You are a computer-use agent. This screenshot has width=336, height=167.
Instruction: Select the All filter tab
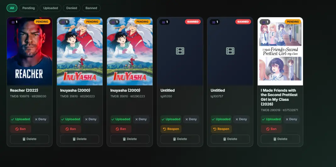pyautogui.click(x=12, y=8)
